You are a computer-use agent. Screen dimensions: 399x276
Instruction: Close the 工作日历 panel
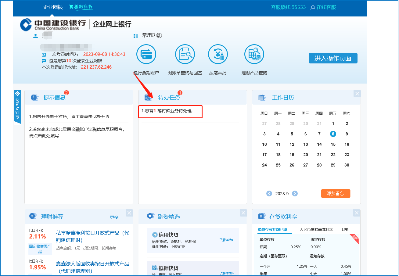pyautogui.click(x=357, y=94)
